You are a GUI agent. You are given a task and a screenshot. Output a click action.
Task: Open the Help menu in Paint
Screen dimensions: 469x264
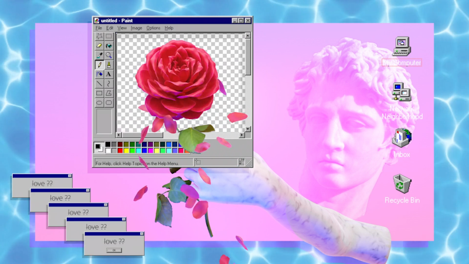(169, 28)
